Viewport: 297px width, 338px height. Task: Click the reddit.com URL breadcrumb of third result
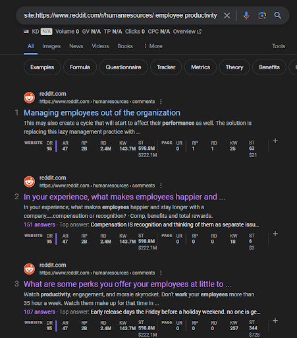[97, 273]
